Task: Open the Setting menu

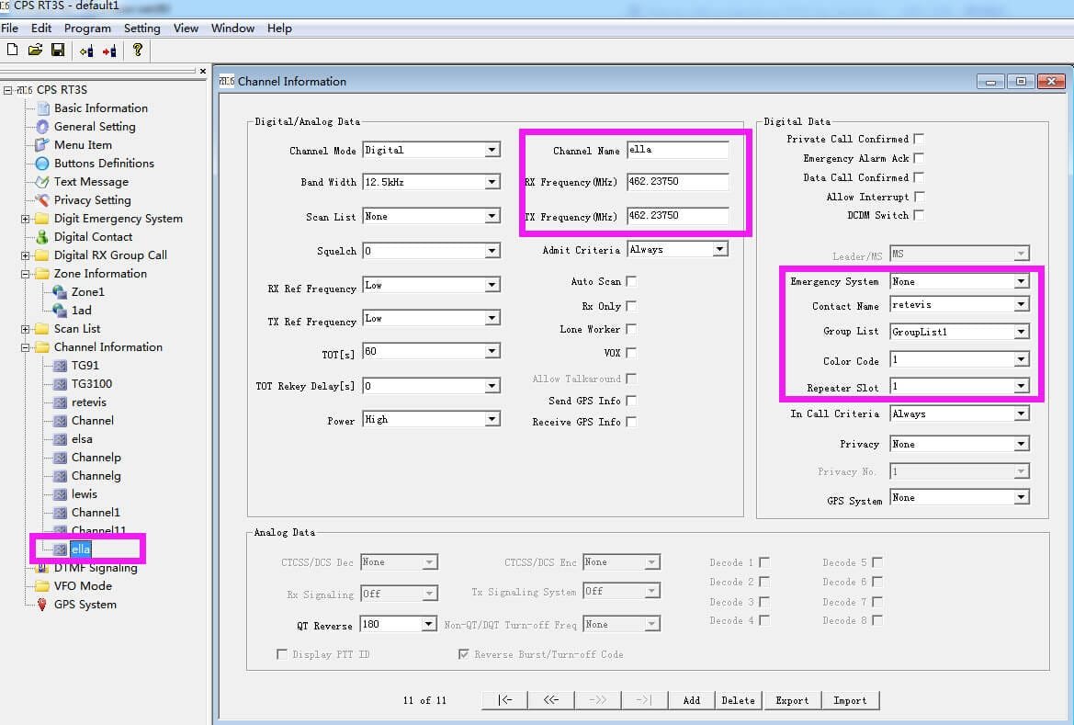Action: pos(141,28)
